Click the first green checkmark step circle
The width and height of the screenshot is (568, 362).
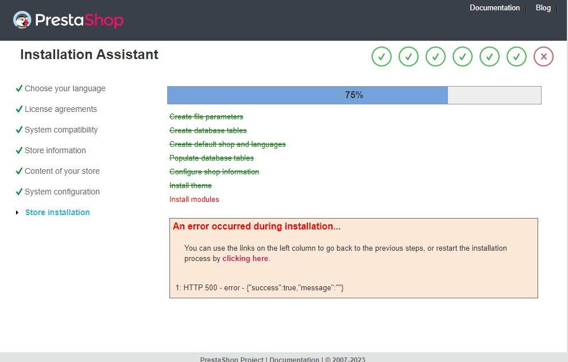tap(381, 56)
